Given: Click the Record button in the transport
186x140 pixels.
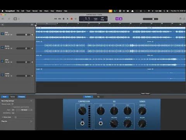Looking at the screenshot, I should click(72, 19).
